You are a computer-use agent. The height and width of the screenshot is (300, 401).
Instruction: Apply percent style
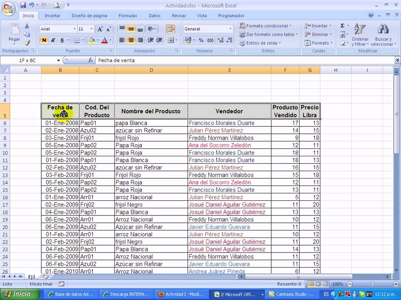(x=201, y=40)
